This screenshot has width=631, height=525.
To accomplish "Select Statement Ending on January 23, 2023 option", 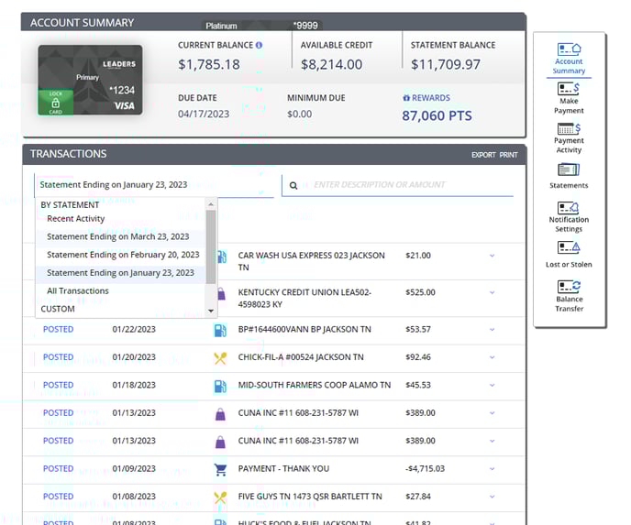I will (x=120, y=273).
